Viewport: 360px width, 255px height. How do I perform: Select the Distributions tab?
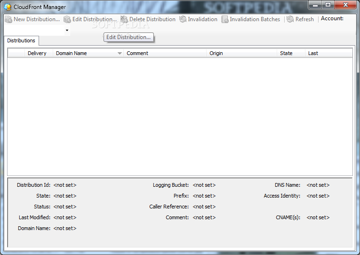tap(21, 40)
